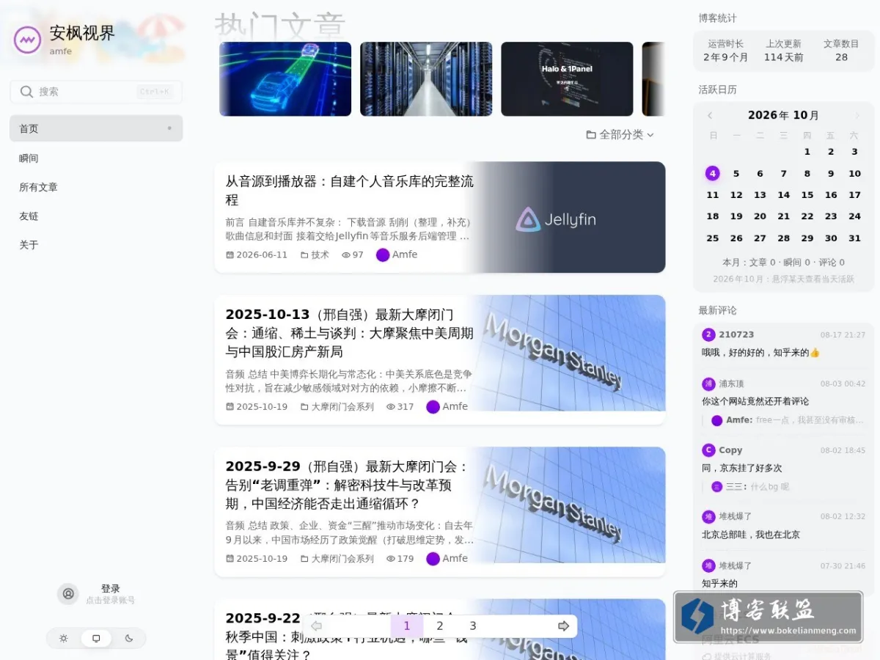Screen dimensions: 880x660
Task: Click 登录 login link
Action: point(110,589)
